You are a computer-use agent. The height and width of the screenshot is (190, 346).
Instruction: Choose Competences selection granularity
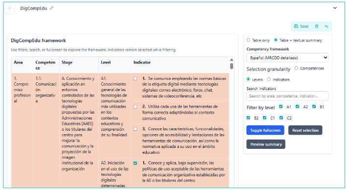[x=296, y=68]
